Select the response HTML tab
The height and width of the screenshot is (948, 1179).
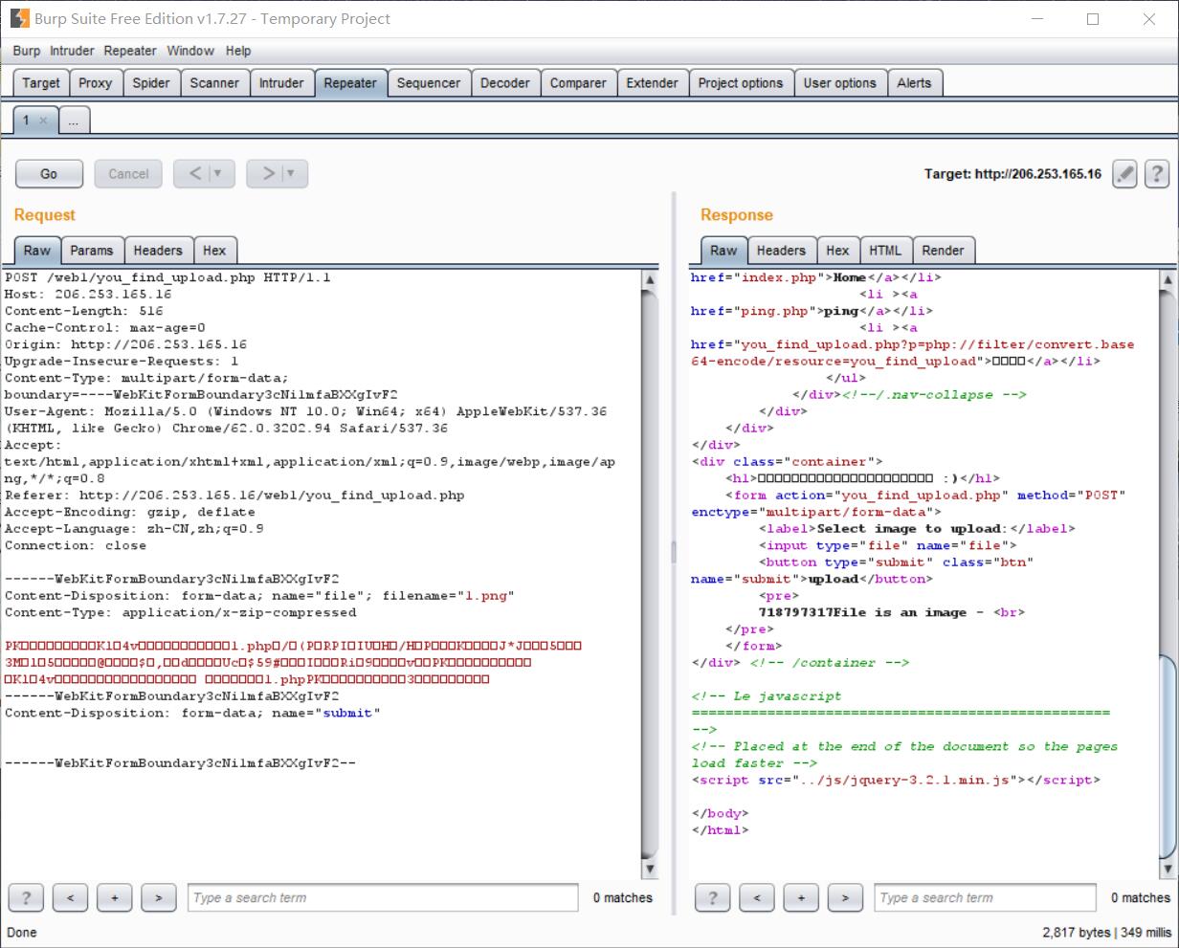885,251
